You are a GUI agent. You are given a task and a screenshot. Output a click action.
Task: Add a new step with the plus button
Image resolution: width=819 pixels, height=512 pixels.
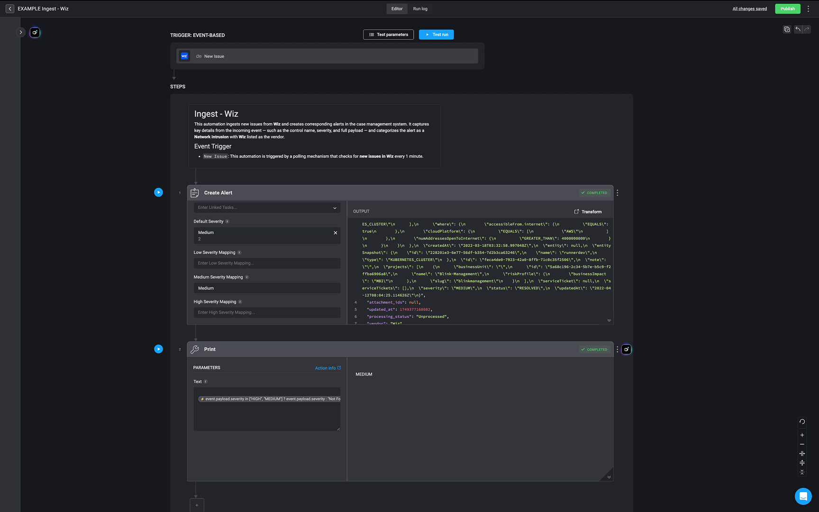(x=197, y=505)
